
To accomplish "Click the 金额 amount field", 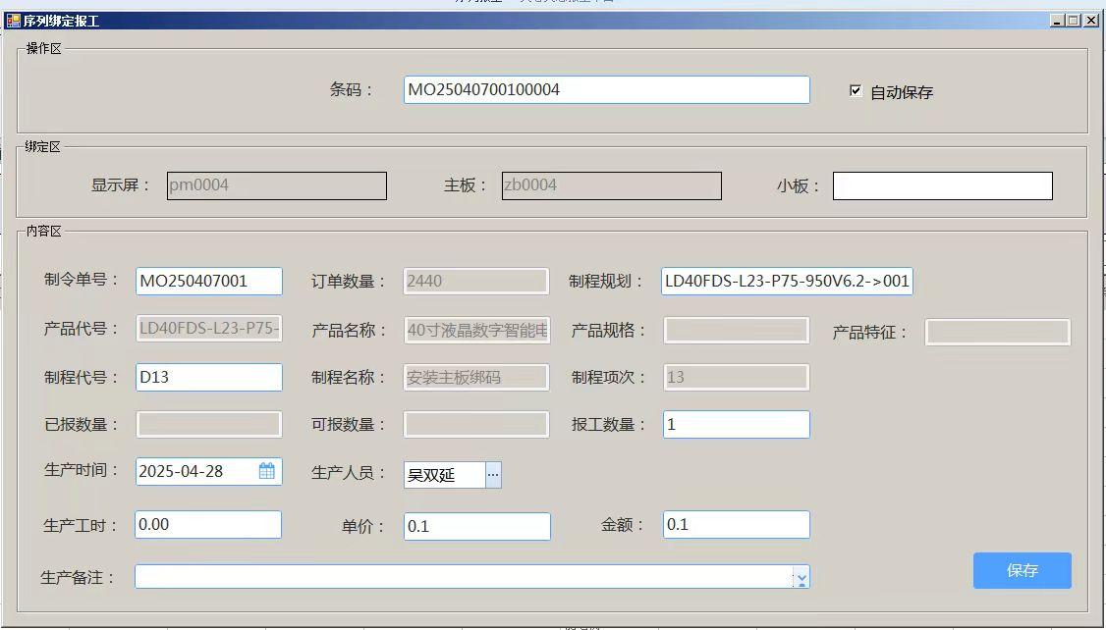I will pyautogui.click(x=736, y=525).
